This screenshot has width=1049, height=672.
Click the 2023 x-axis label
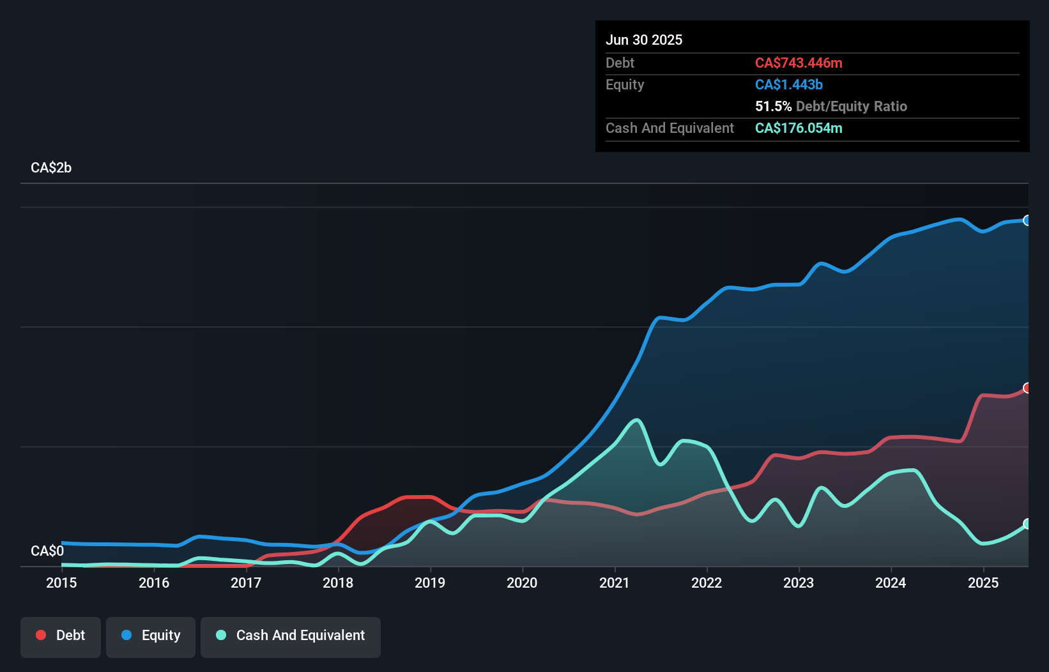pos(799,583)
